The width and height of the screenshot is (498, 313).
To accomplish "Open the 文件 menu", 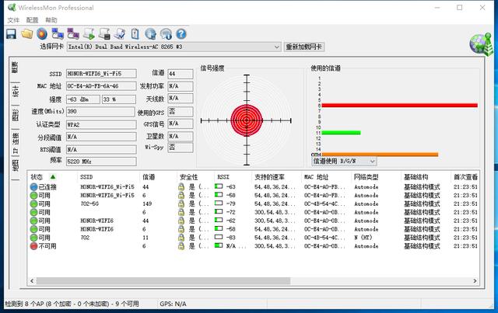I will point(13,20).
